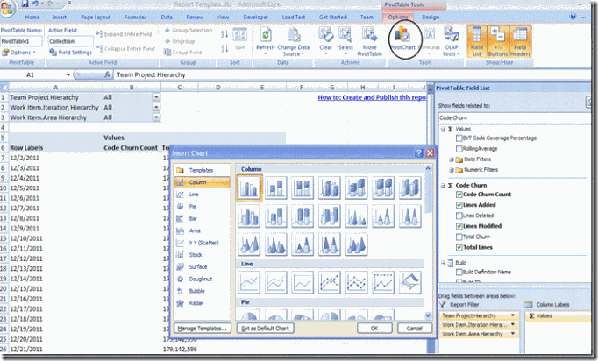Switch to the Insert ribbon tab
Image resolution: width=598 pixels, height=361 pixels.
point(59,18)
